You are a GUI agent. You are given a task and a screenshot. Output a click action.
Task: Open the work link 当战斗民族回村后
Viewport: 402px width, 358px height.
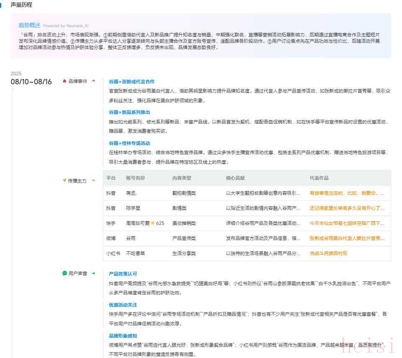(328, 253)
